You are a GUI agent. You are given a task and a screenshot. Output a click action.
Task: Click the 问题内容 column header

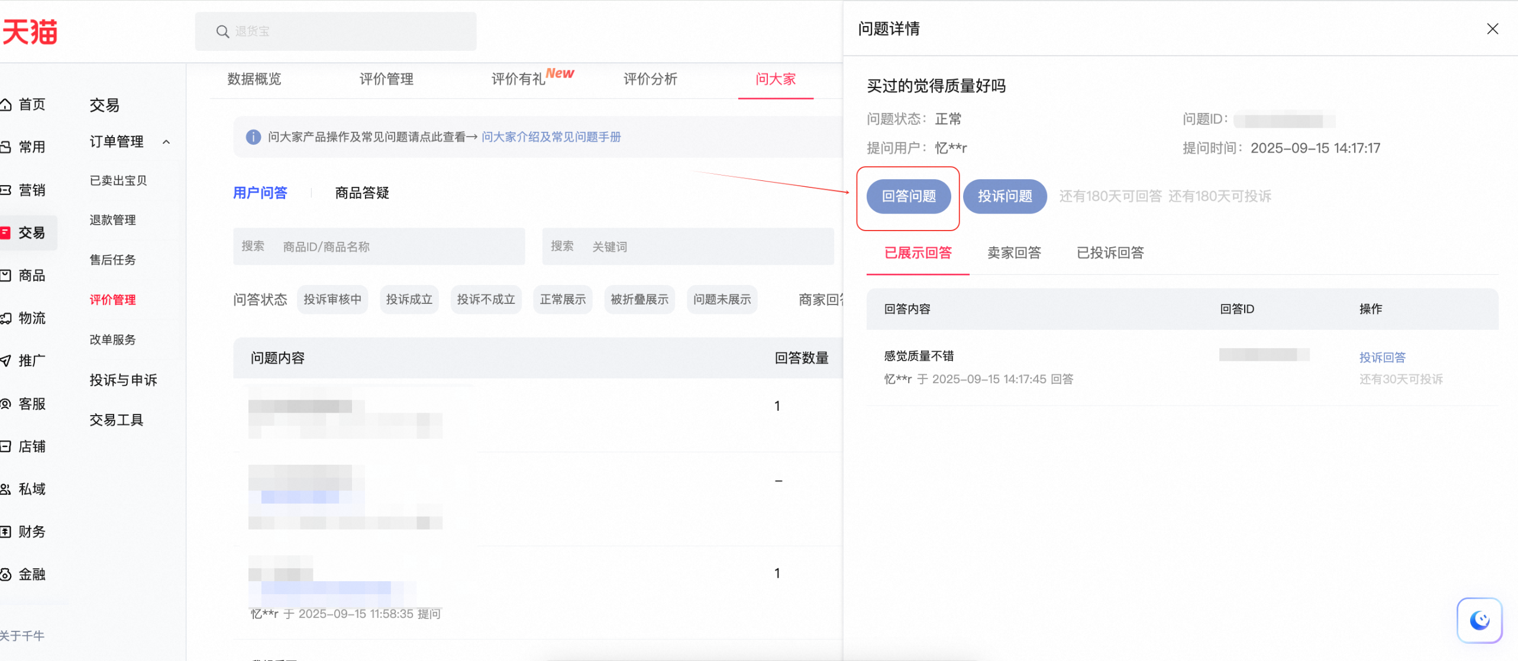pos(277,358)
